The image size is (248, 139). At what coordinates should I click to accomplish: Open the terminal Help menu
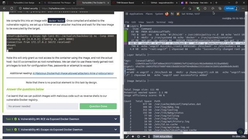click(170, 22)
